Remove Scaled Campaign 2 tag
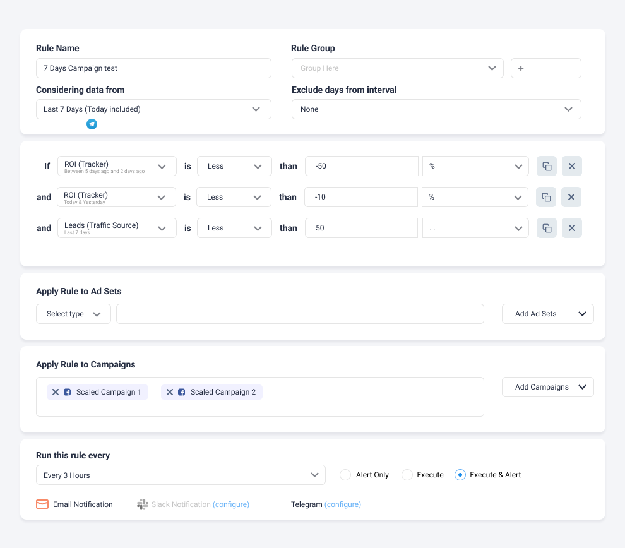The height and width of the screenshot is (548, 625). [x=169, y=392]
